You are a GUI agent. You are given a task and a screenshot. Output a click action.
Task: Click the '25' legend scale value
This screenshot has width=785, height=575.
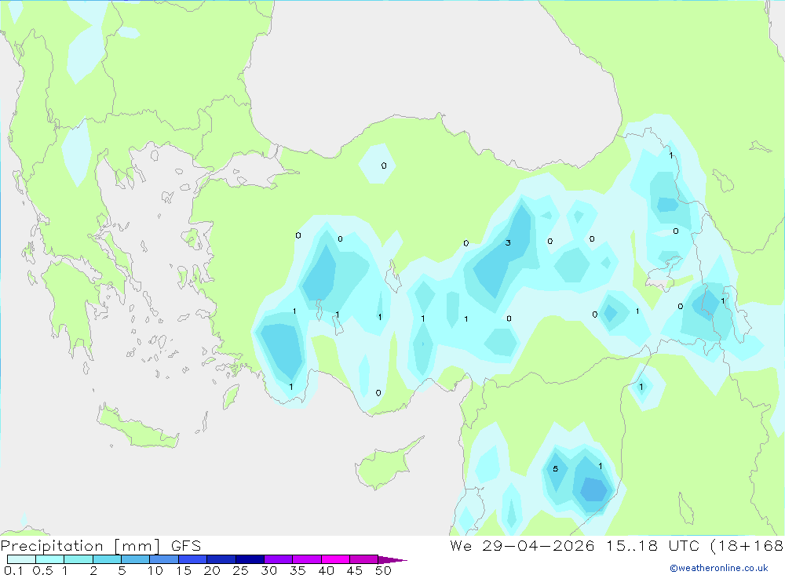241,570
